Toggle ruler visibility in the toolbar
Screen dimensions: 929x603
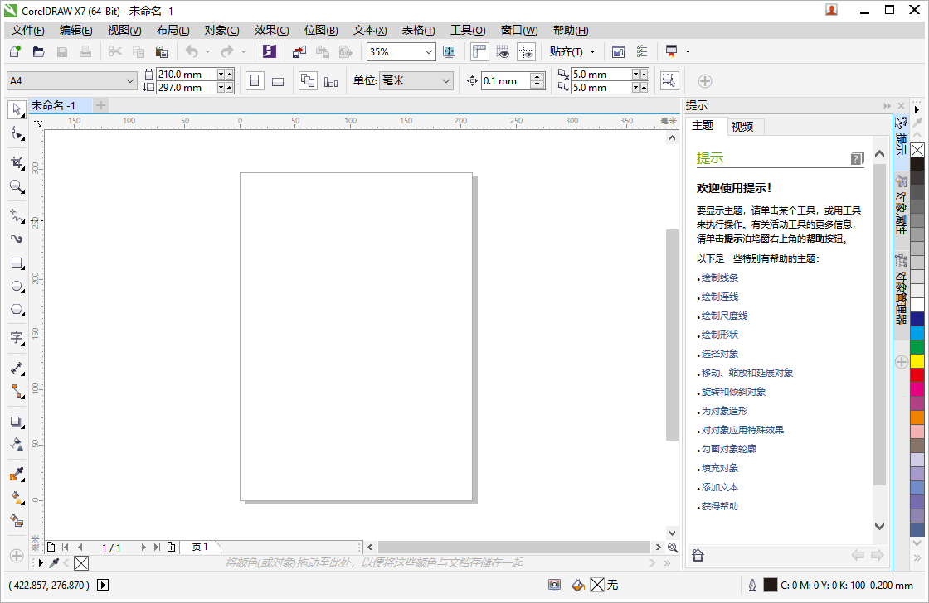point(479,51)
